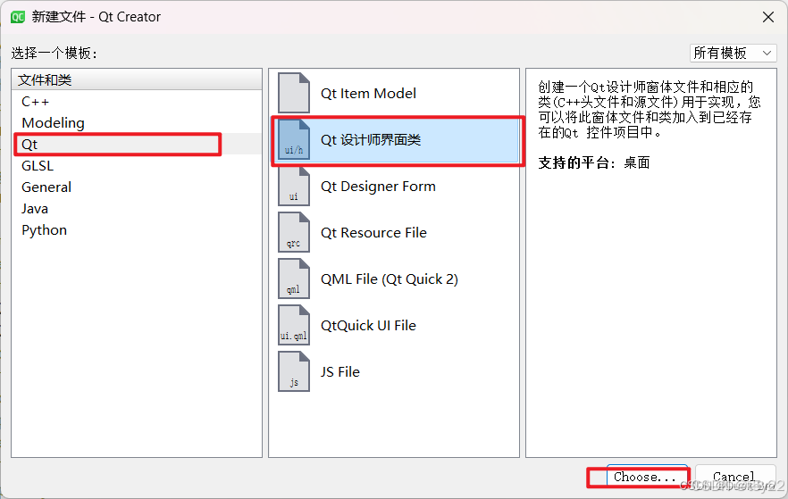The height and width of the screenshot is (499, 788).
Task: Pick the QML File (Qt Quick 2) template
Action: pyautogui.click(x=394, y=279)
